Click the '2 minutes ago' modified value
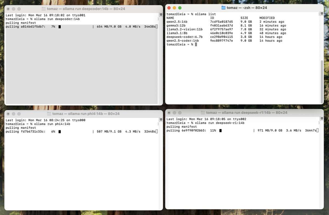 [x=272, y=22]
